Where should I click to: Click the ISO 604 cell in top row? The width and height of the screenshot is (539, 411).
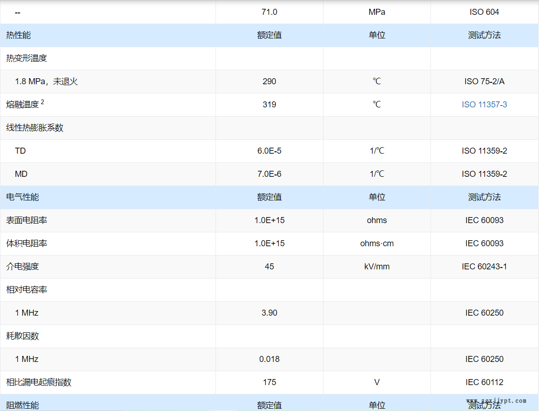coord(484,12)
